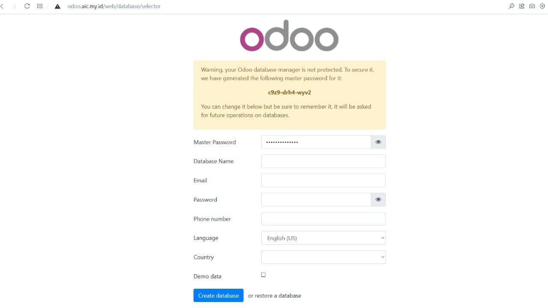Focus the Database Name field
The width and height of the screenshot is (548, 308).
pos(323,161)
